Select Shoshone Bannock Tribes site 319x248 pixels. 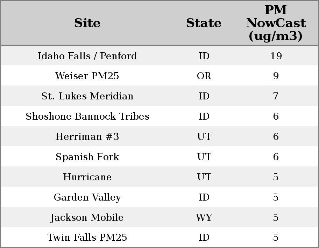(x=87, y=117)
